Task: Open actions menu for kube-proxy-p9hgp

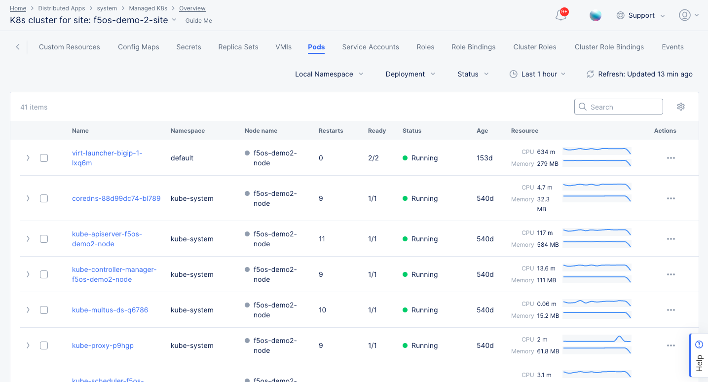Action: pyautogui.click(x=671, y=345)
